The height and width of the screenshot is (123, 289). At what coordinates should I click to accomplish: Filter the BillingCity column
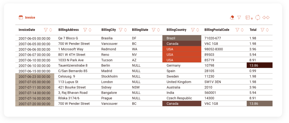click(120, 30)
